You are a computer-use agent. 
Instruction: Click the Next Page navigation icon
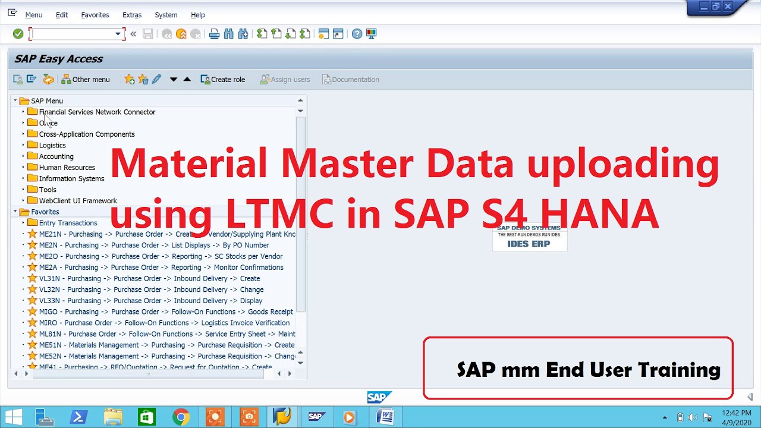291,34
